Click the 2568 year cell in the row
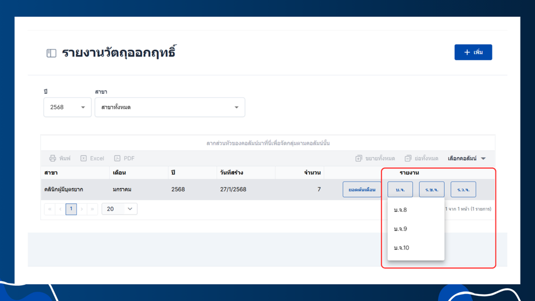Viewport: 535px width, 301px height. (192, 189)
